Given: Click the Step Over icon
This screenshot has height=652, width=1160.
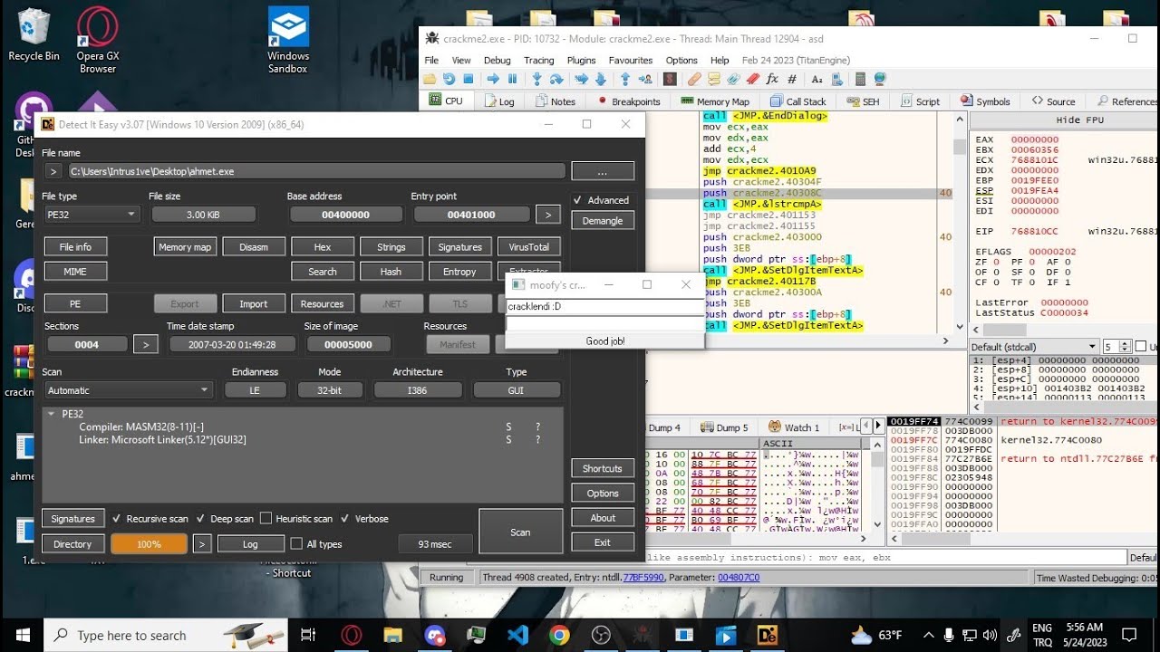Looking at the screenshot, I should (556, 79).
